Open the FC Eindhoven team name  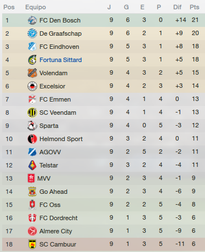[x=59, y=47]
